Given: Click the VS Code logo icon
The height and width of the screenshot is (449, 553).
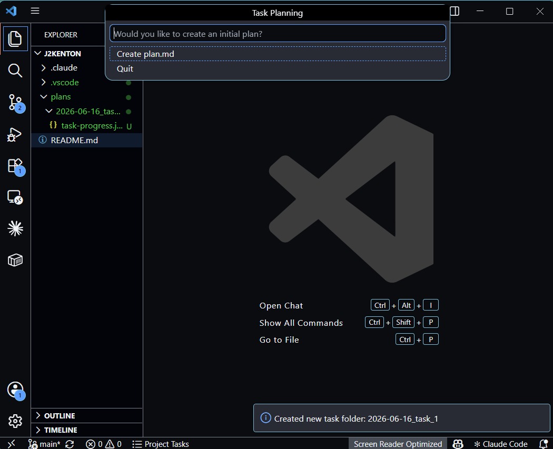Looking at the screenshot, I should 11,11.
